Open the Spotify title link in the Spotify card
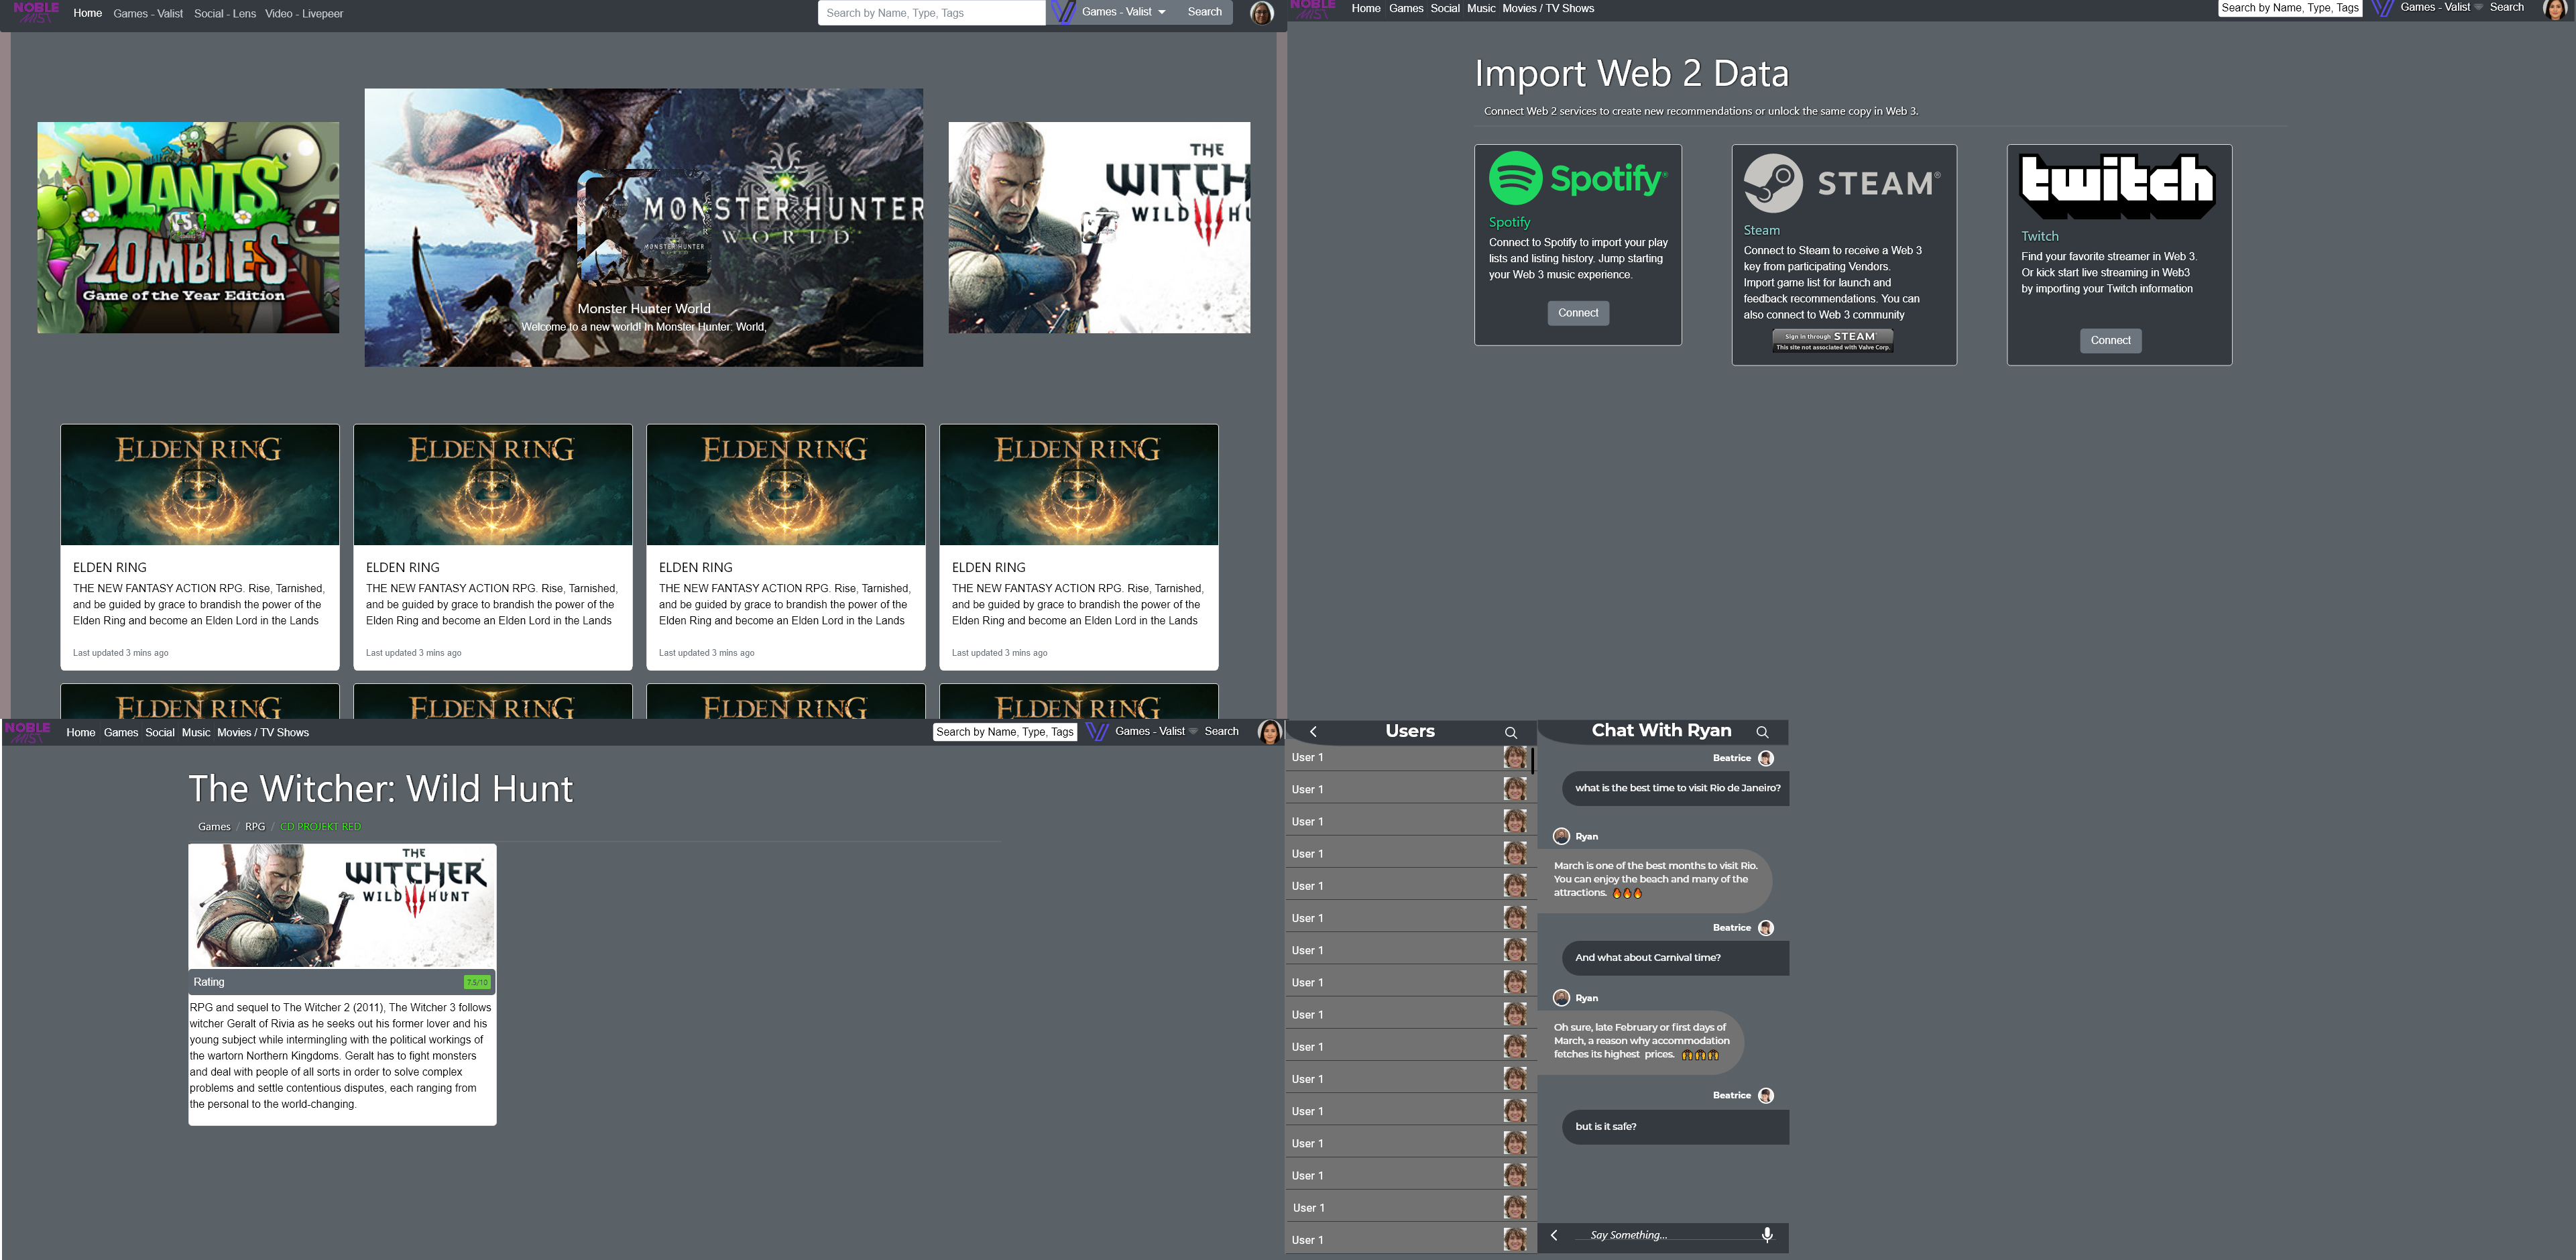 (x=1509, y=222)
